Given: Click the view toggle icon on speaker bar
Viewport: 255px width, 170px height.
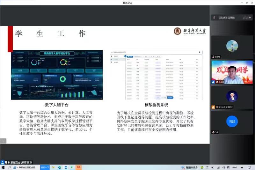Looking at the screenshot, I should [250, 18].
